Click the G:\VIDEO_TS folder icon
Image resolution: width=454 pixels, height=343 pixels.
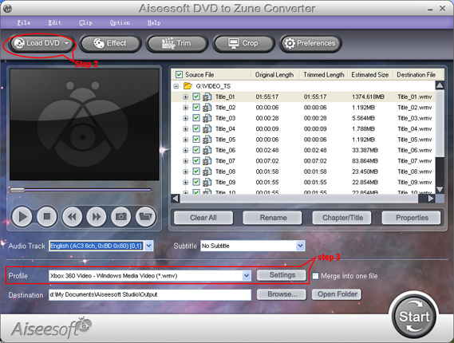coord(188,86)
